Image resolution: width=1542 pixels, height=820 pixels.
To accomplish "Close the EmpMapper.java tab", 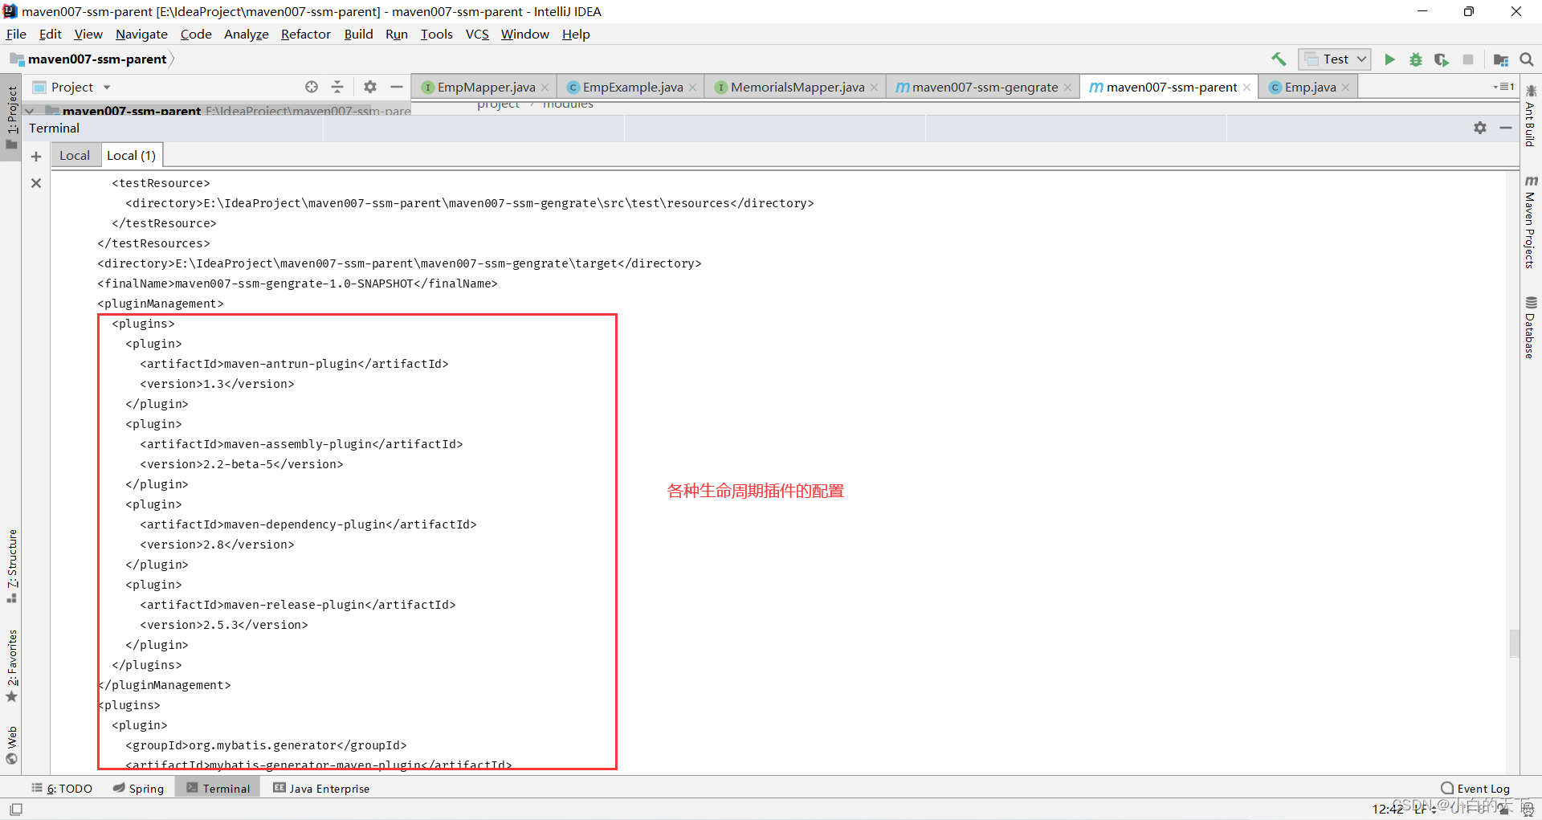I will pyautogui.click(x=545, y=88).
